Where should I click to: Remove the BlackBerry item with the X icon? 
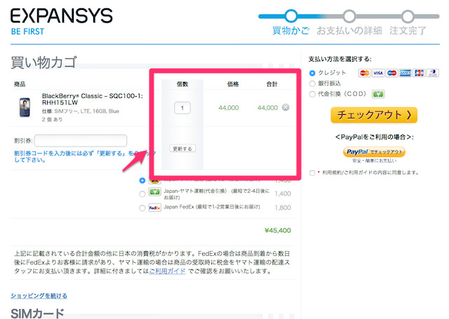[x=286, y=107]
